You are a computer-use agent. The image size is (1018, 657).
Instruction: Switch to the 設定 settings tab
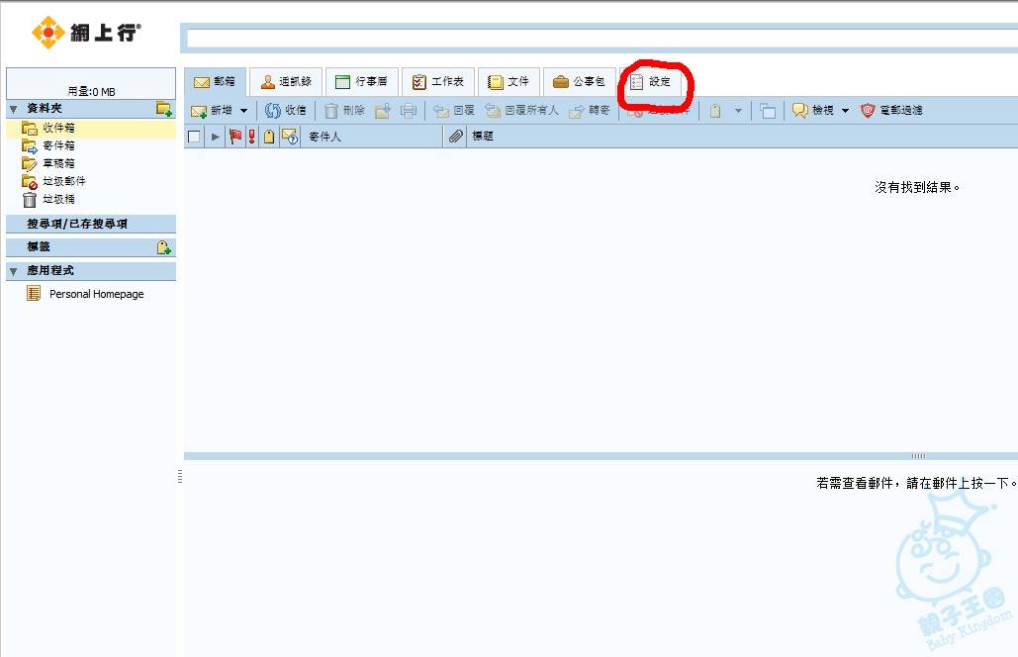click(651, 82)
